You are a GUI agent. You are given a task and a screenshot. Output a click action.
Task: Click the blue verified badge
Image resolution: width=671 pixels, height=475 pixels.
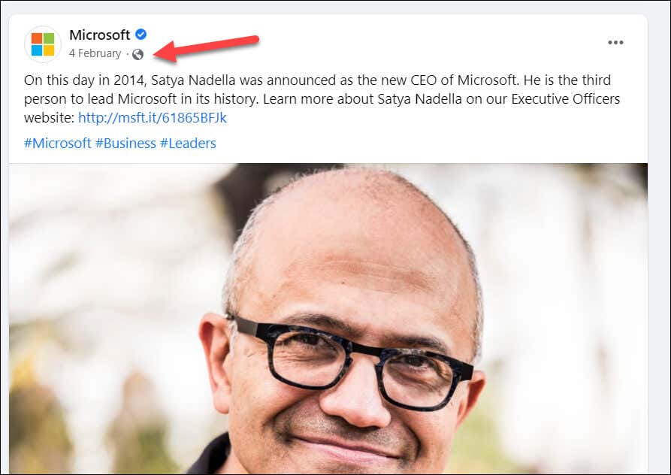pos(141,35)
